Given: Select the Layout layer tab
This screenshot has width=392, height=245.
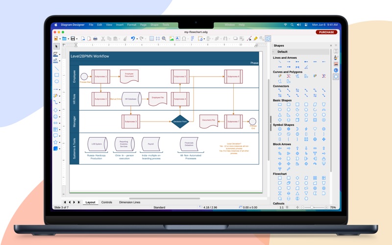Looking at the screenshot, I should [x=90, y=202].
